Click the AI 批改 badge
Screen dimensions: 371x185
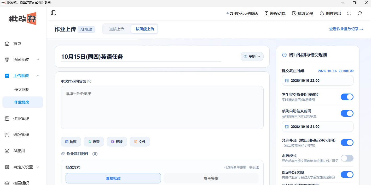[86, 29]
